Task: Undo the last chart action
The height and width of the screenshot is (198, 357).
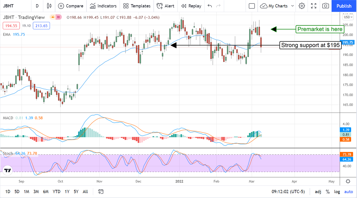Action: [210, 6]
